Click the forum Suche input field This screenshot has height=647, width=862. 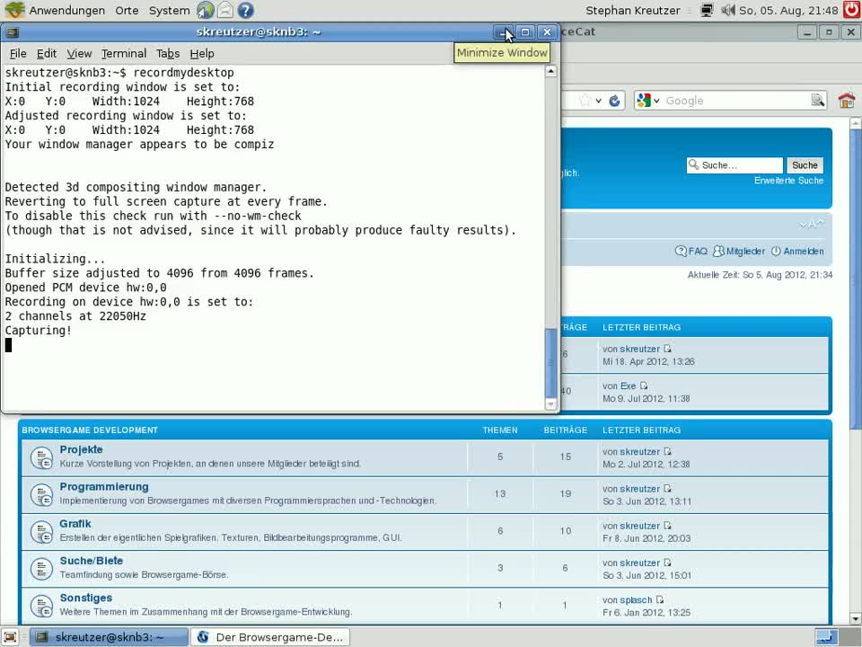pyautogui.click(x=734, y=165)
